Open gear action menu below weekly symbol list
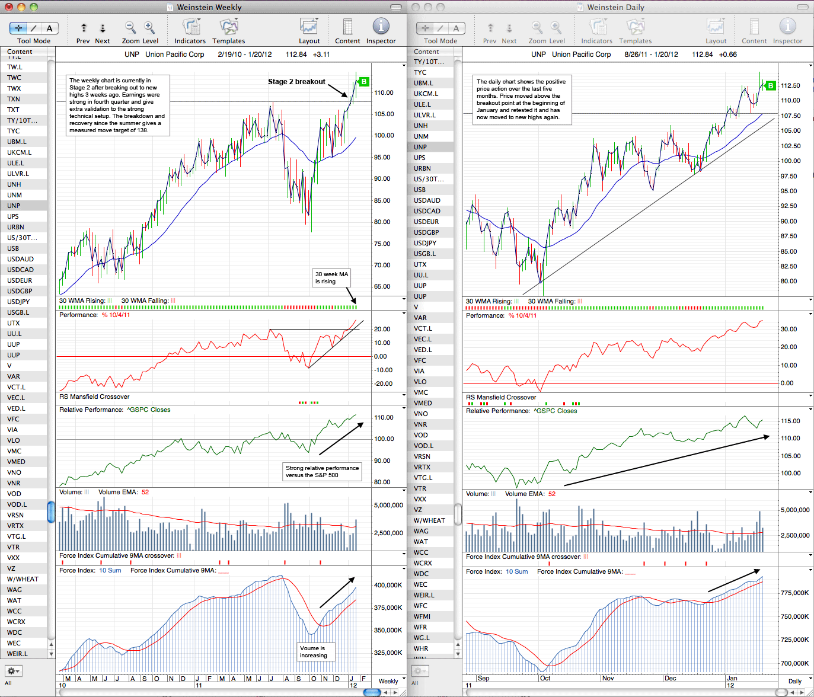The height and width of the screenshot is (697, 814). (x=13, y=671)
